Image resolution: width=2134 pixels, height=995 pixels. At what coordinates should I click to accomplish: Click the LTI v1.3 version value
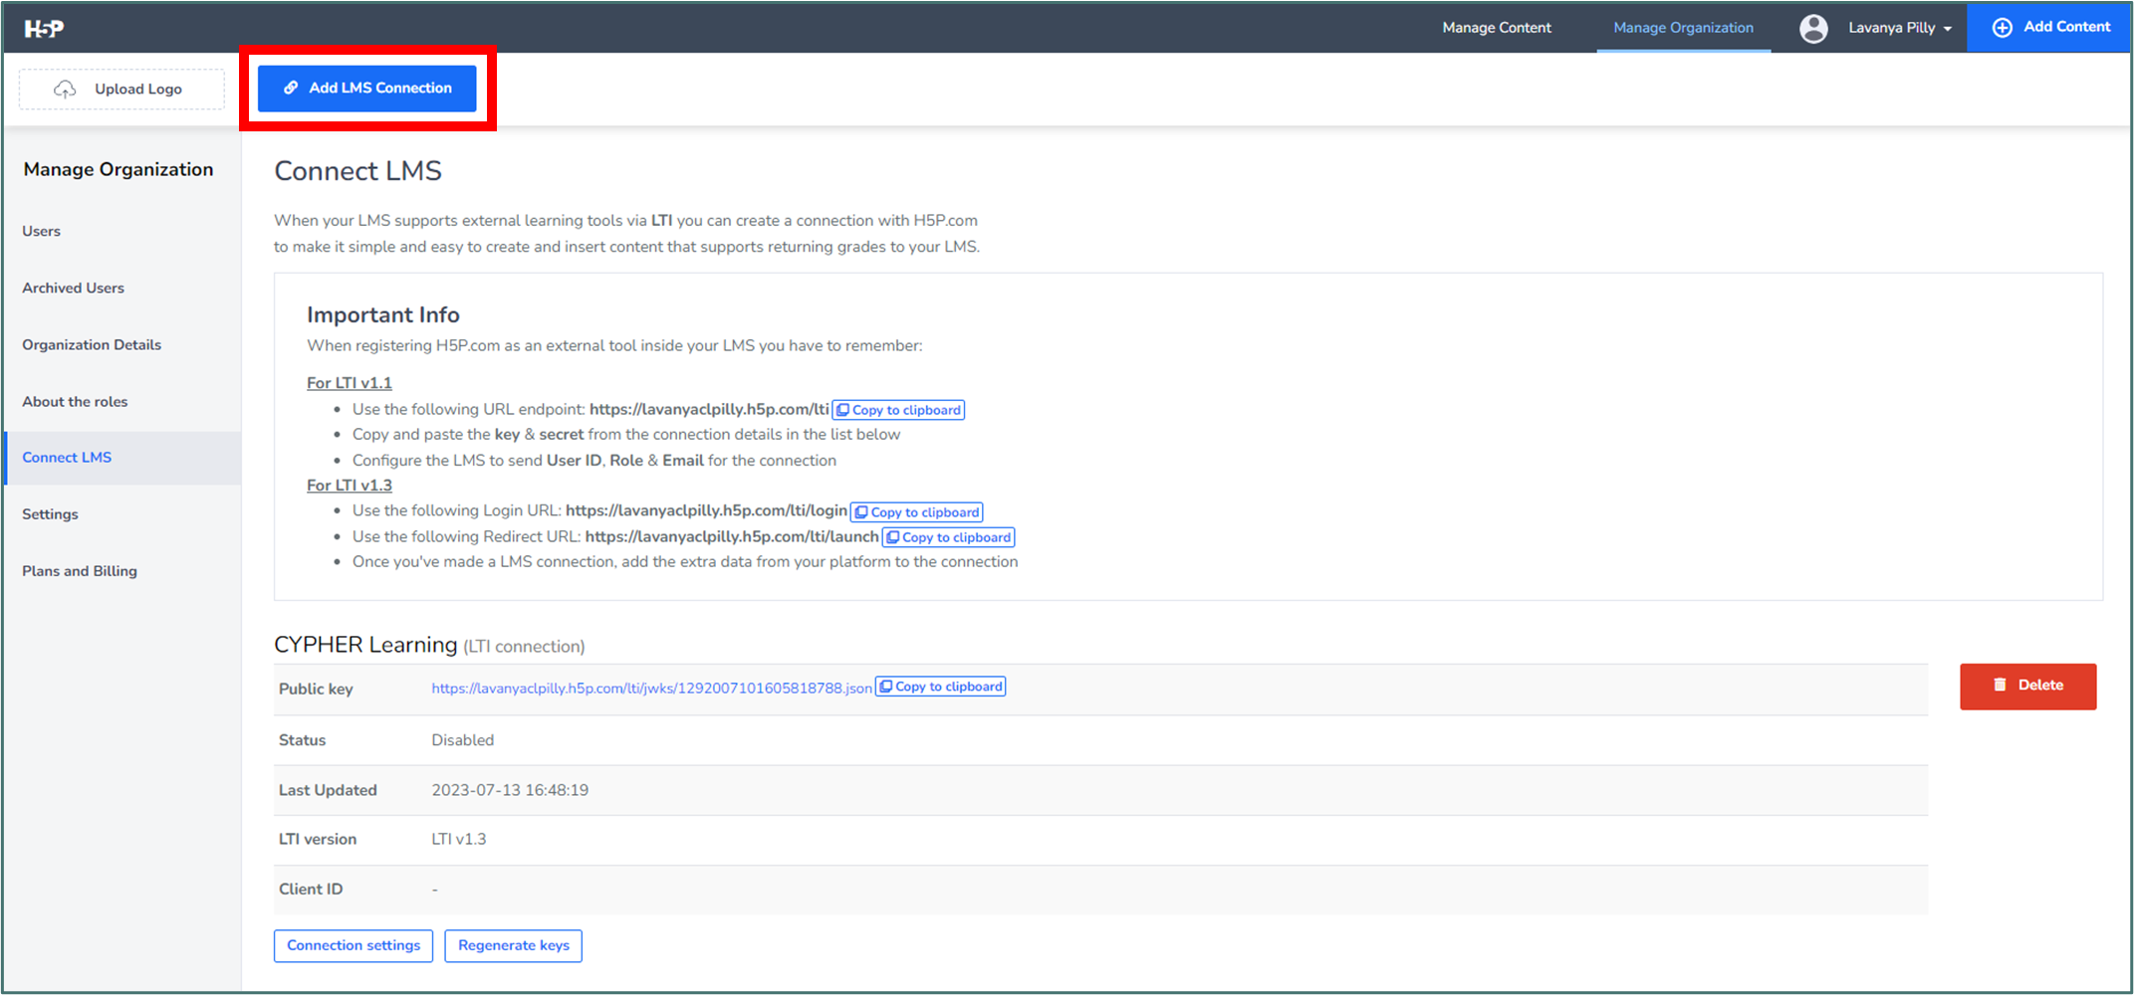coord(459,839)
